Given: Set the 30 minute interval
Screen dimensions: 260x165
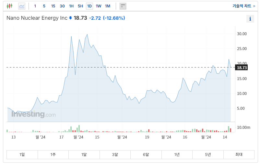Looking at the screenshot, I should tap(62, 6).
